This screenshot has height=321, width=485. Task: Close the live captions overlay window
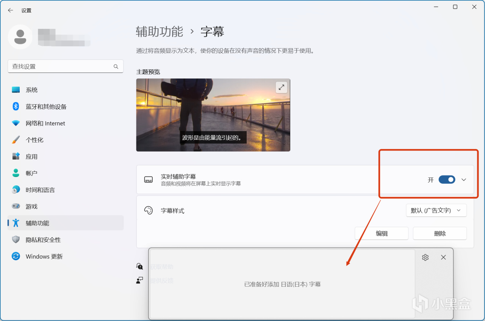point(443,257)
